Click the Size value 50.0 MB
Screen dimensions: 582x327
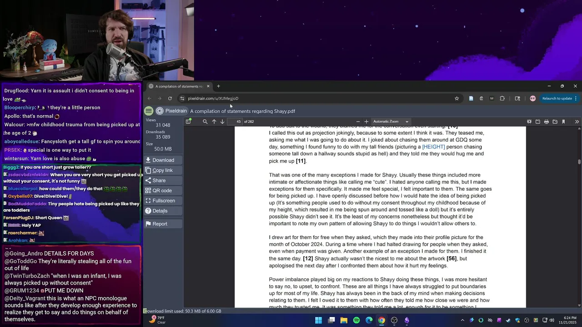pyautogui.click(x=163, y=149)
